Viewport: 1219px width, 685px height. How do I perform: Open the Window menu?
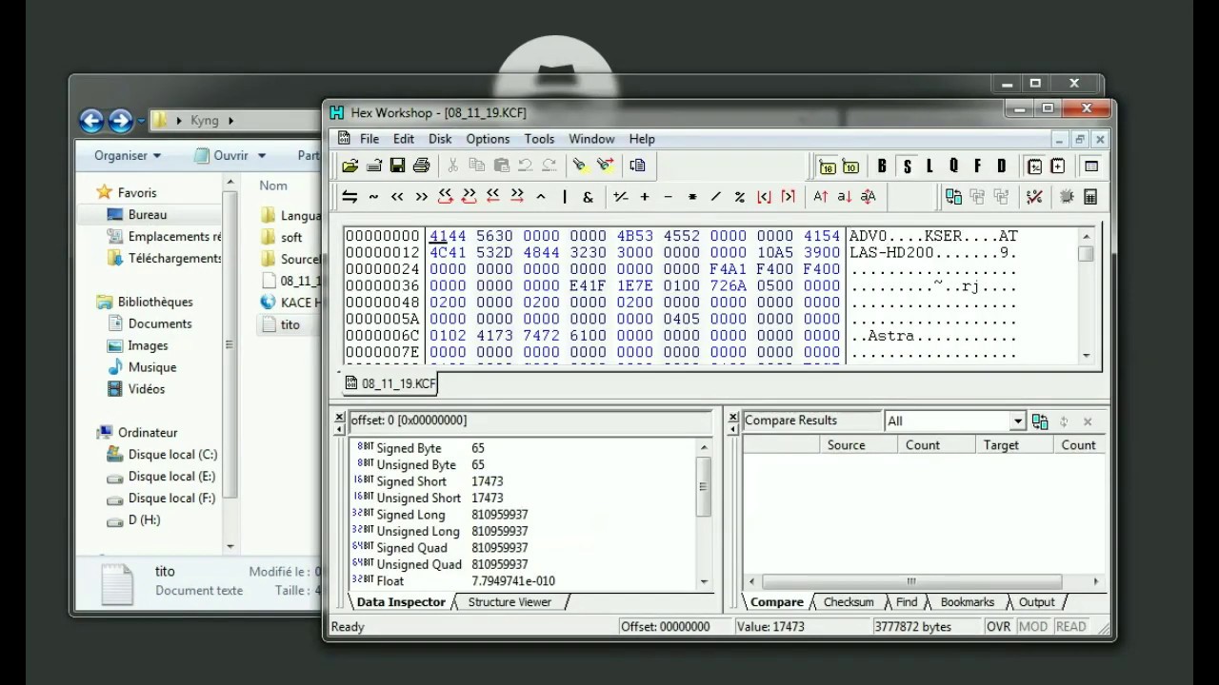coord(591,139)
